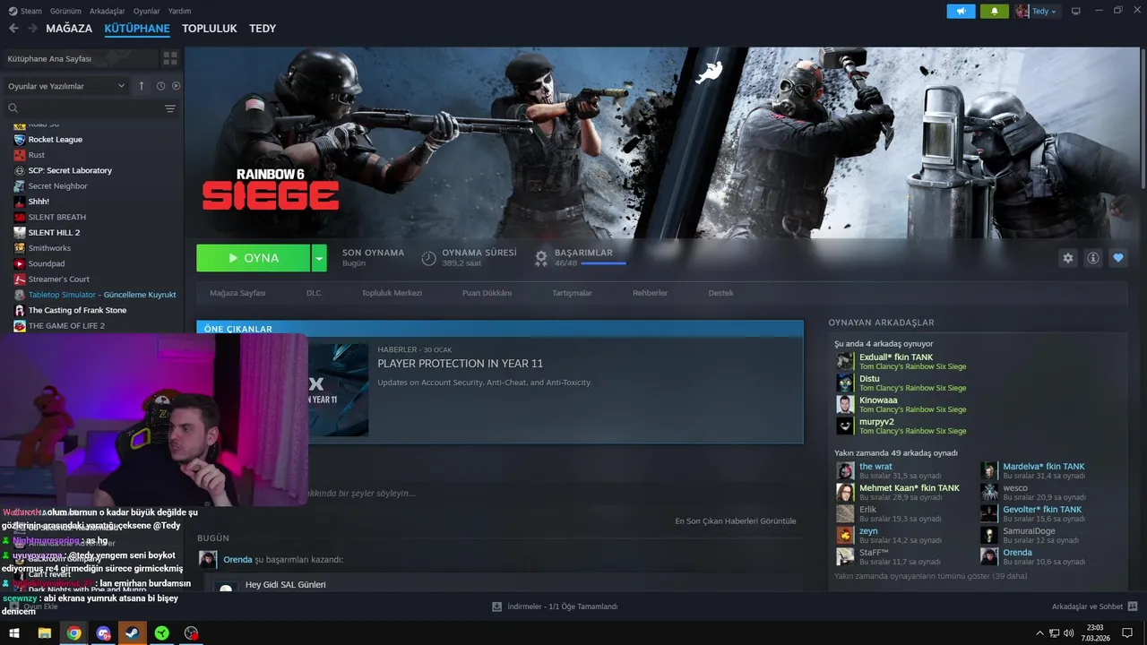Click the sort ascending arrow in sidebar
The image size is (1147, 645).
click(x=141, y=86)
